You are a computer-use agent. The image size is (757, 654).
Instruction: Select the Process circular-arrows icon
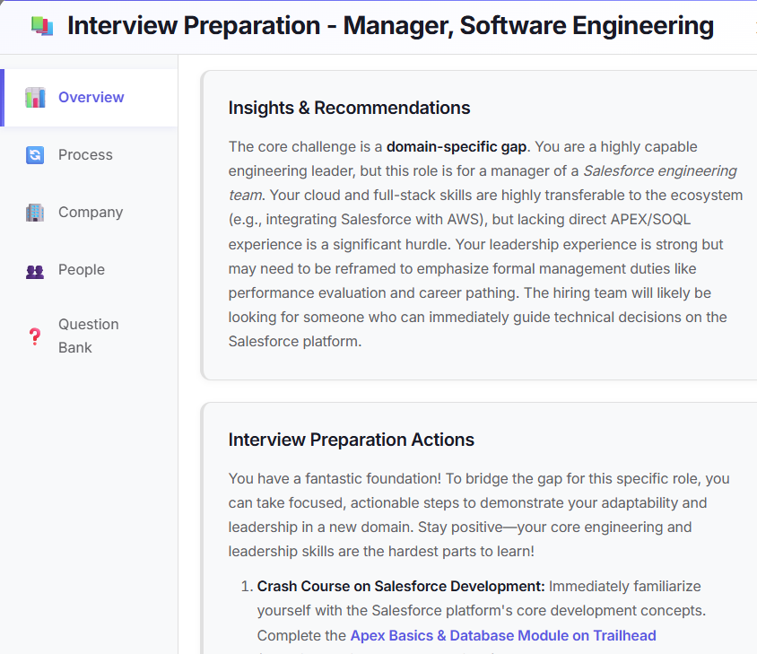pyautogui.click(x=35, y=154)
